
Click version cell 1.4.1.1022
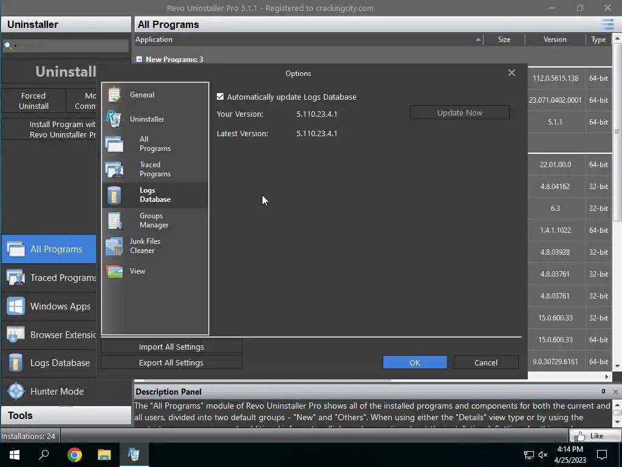pyautogui.click(x=555, y=230)
